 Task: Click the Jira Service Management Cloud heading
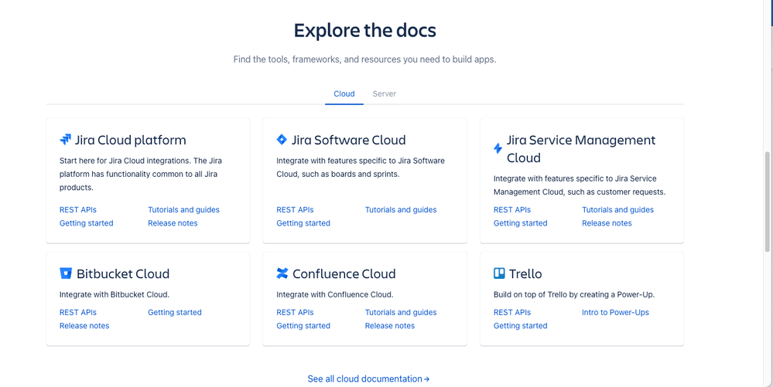581,148
